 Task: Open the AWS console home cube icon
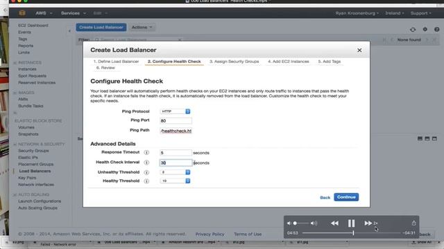coord(22,13)
